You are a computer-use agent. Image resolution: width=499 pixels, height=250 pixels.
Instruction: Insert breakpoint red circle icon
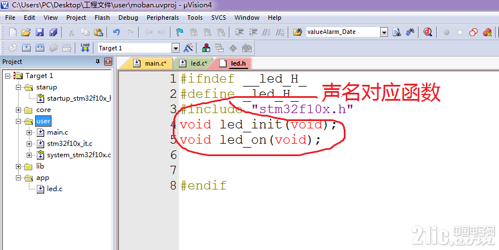point(446,32)
